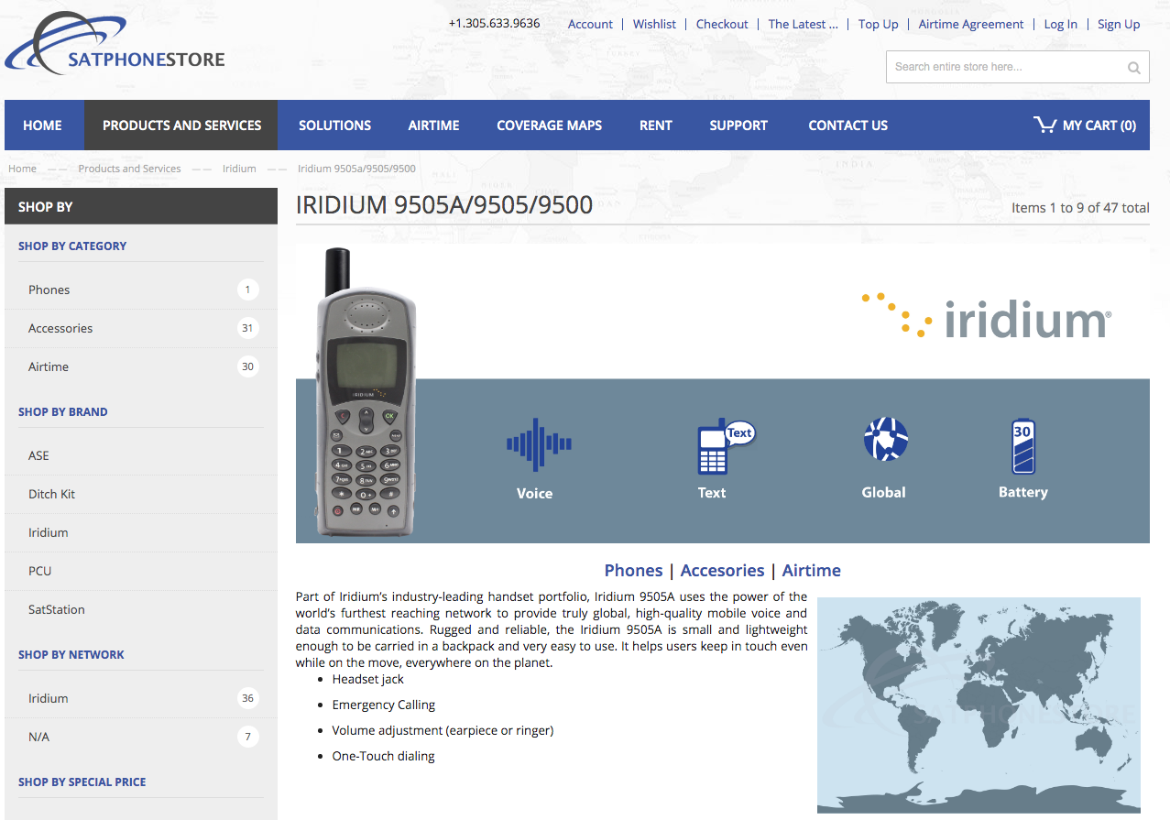Click the Accesories link above description
This screenshot has height=820, width=1170.
coord(722,571)
